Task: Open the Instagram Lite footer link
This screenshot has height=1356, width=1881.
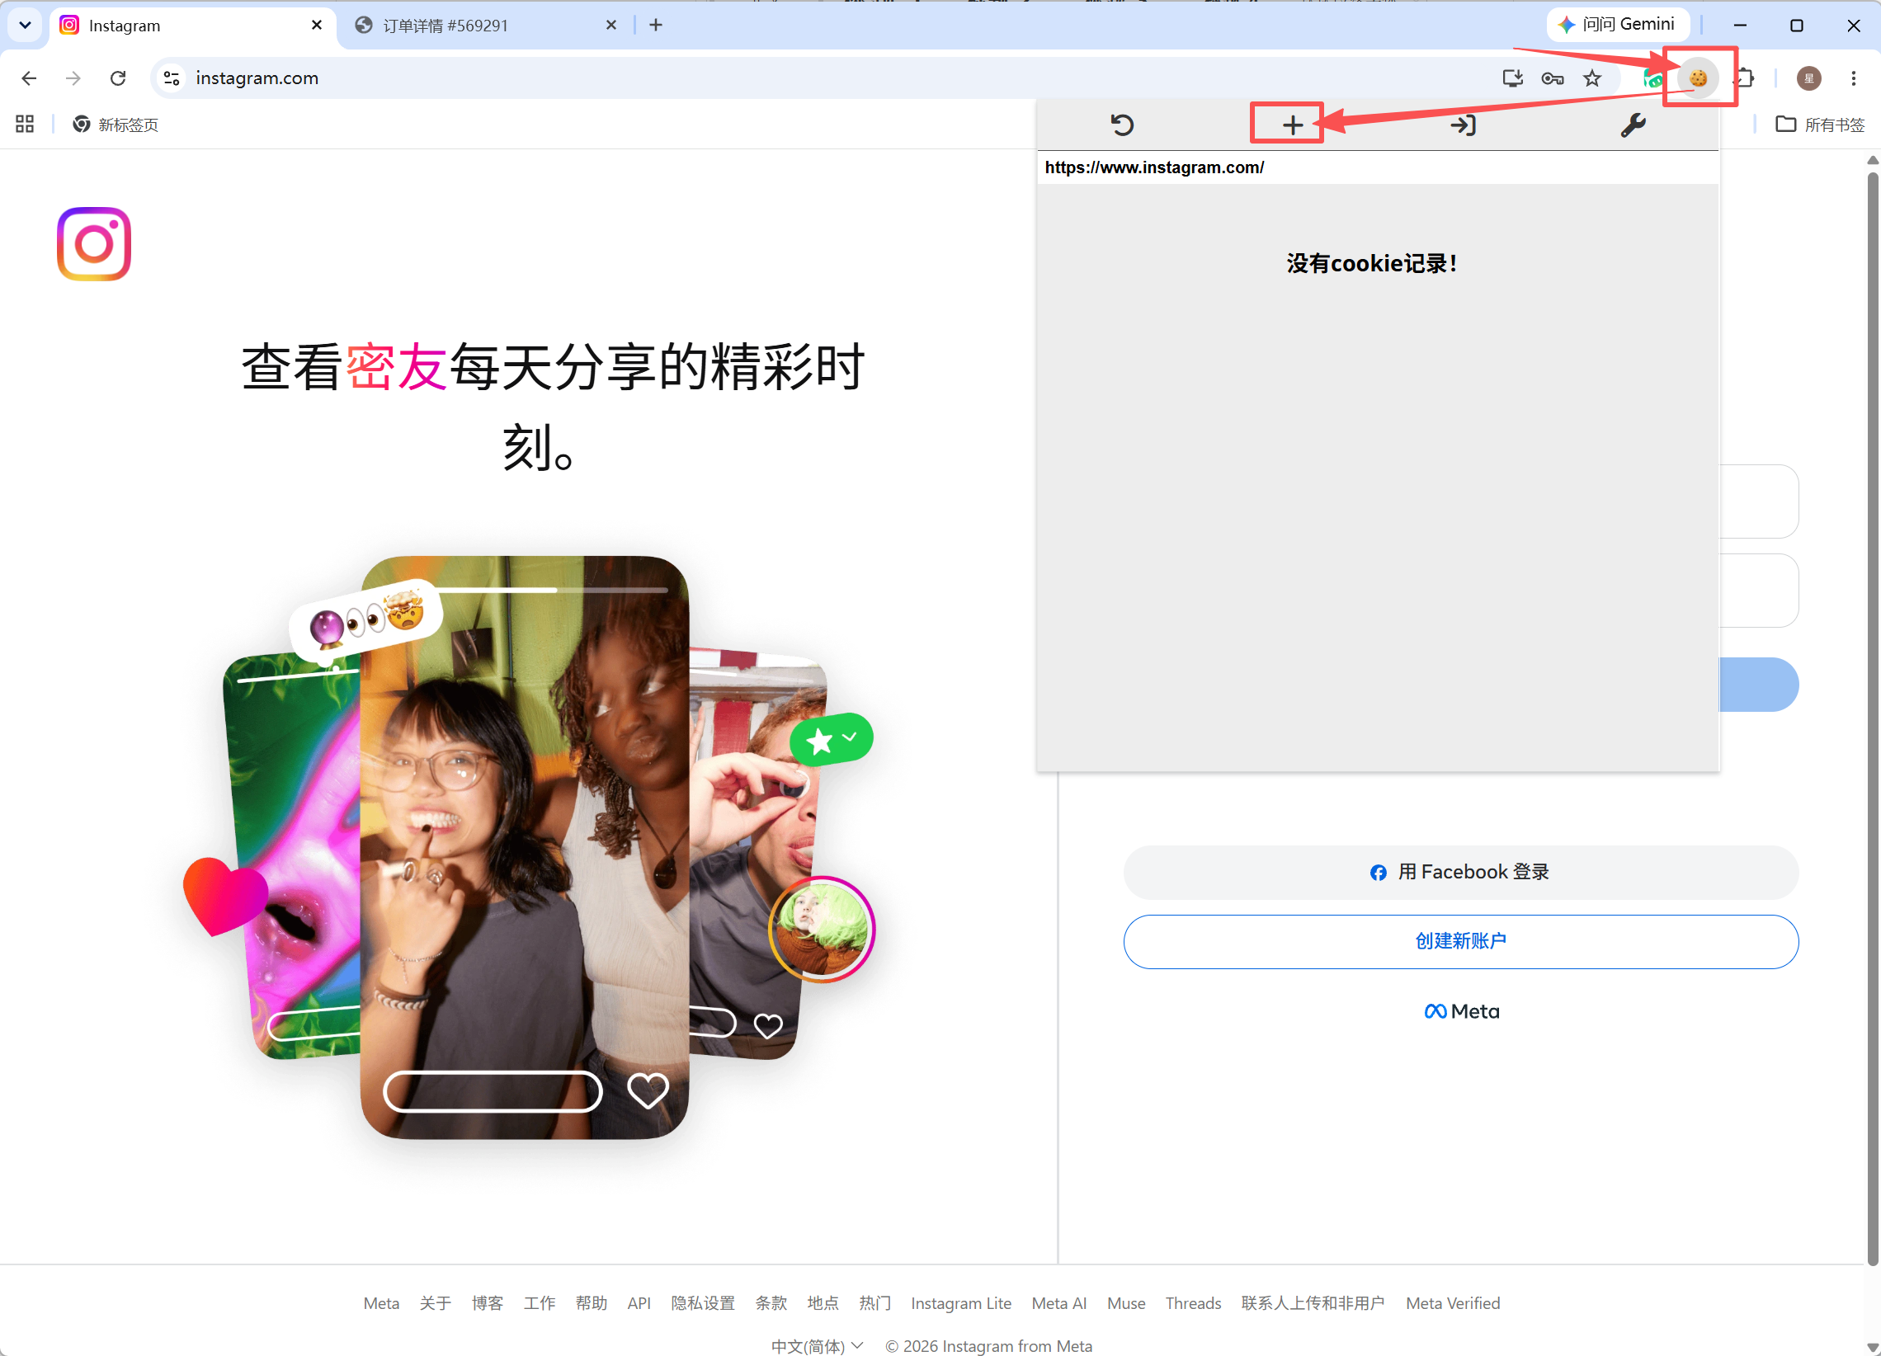Action: pos(960,1303)
